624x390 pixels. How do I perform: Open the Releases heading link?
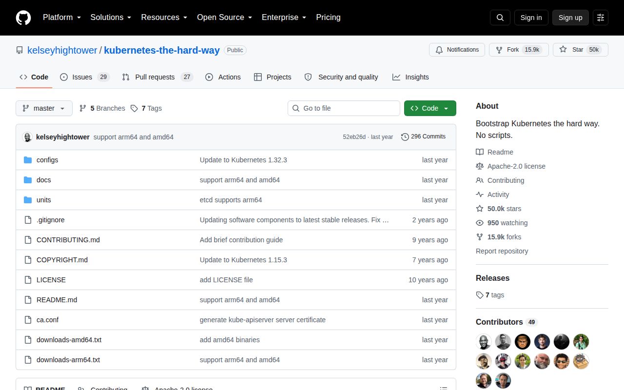(492, 278)
